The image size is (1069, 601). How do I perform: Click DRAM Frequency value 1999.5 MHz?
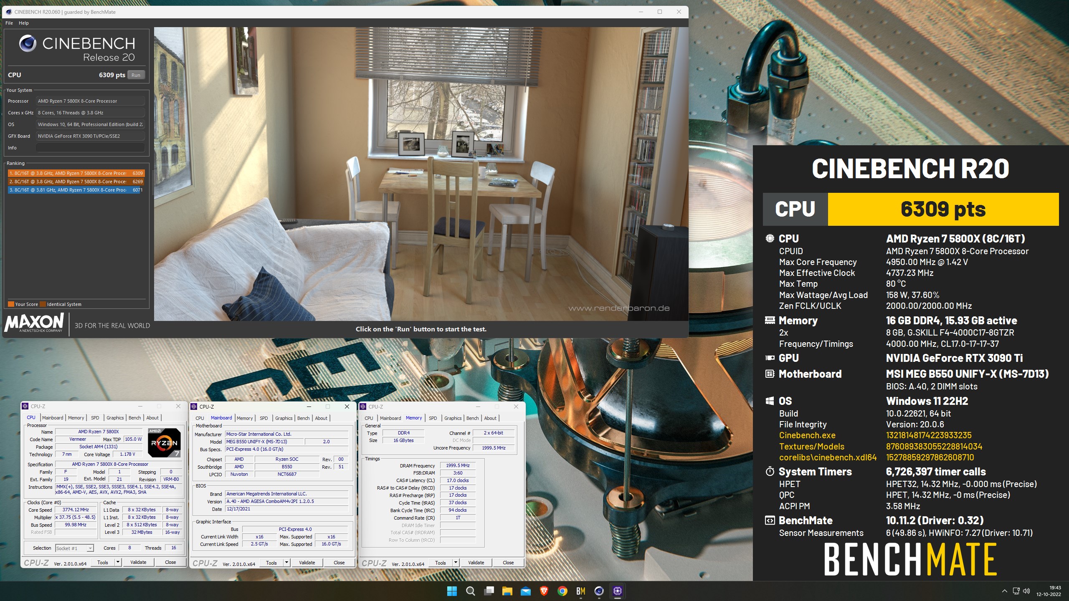click(x=458, y=465)
